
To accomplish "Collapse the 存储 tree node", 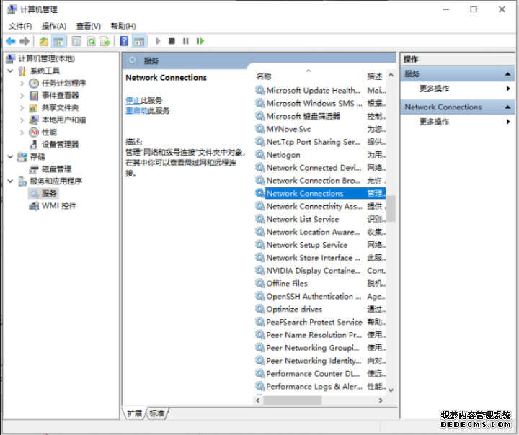I will [x=10, y=156].
